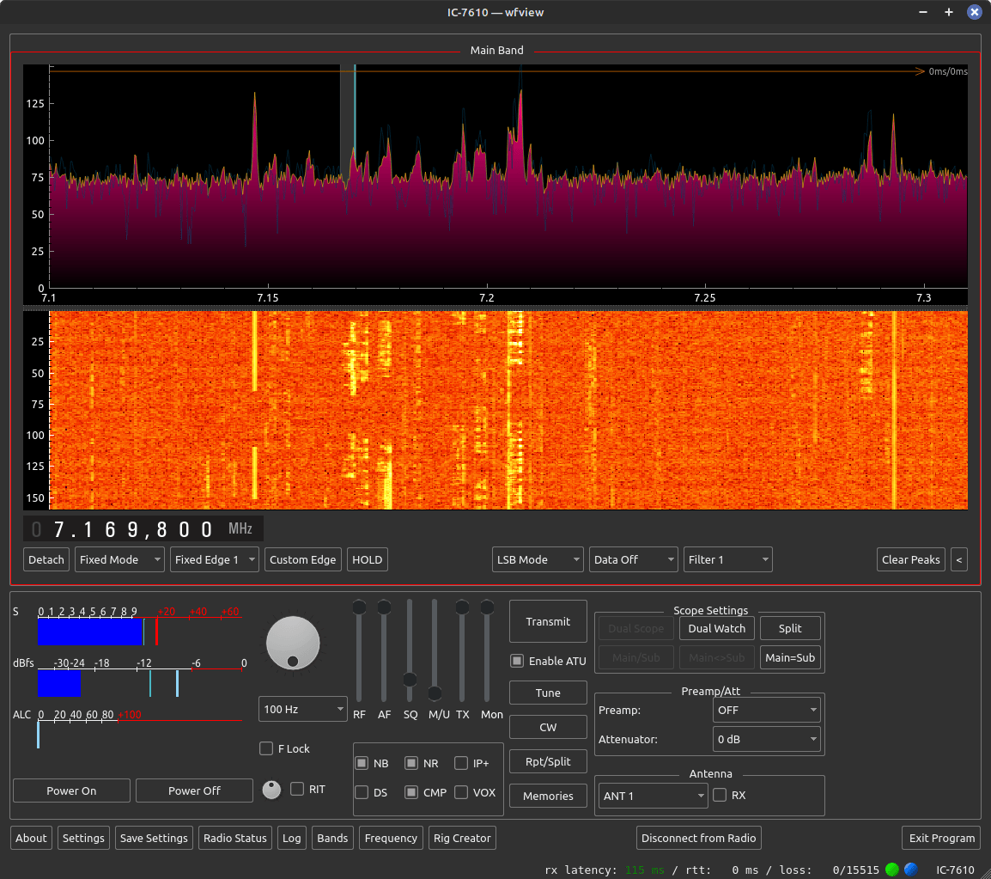Click the RF gain slider handle

(359, 607)
